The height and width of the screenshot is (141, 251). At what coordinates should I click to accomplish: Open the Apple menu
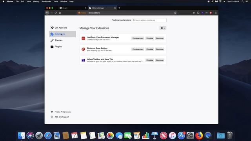tap(4, 2)
